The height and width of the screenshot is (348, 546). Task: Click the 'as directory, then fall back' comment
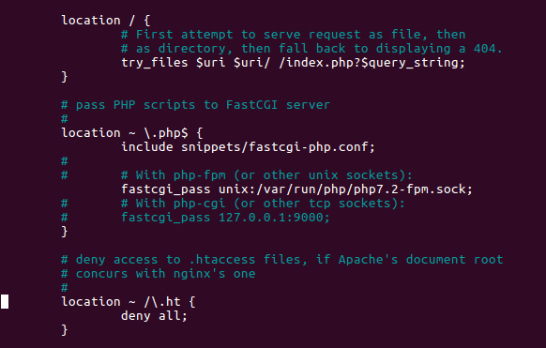[x=311, y=49]
